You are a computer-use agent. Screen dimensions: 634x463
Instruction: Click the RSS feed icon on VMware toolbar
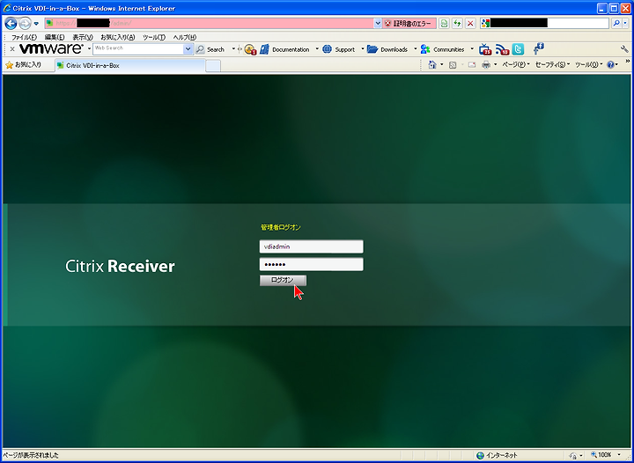[502, 49]
